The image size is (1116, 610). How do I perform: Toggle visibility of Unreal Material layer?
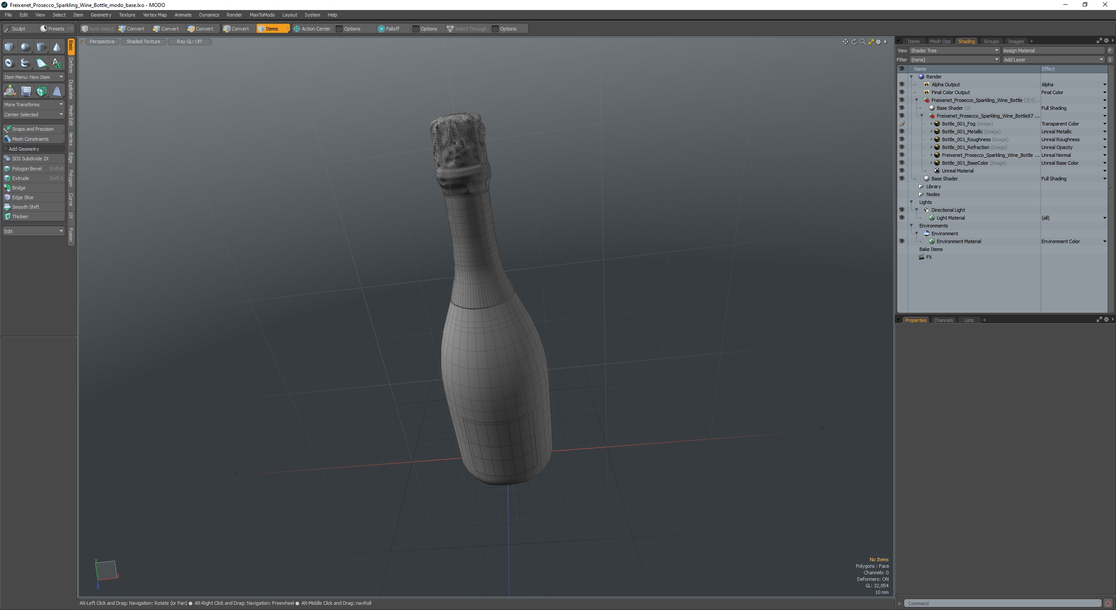[x=902, y=171]
